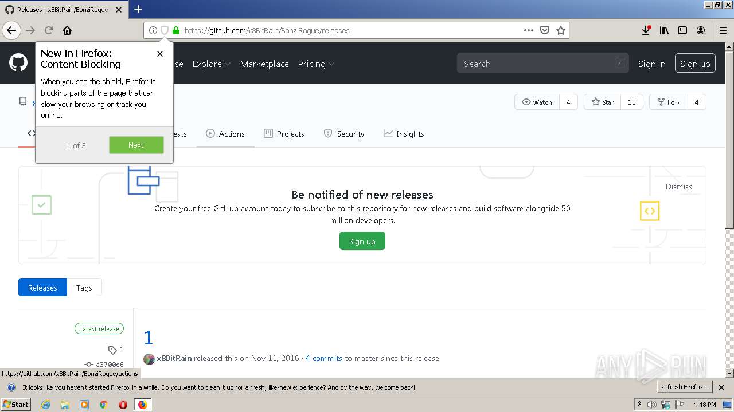Click site information icon in address bar

pos(153,30)
